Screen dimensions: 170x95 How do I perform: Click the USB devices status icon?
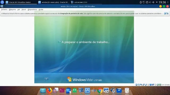point(146,85)
